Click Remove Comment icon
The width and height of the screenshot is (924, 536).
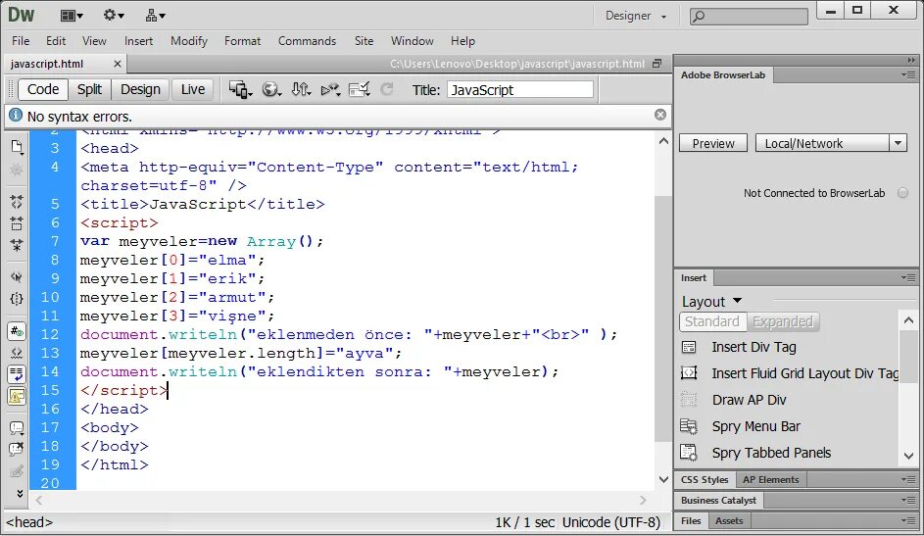click(x=17, y=450)
